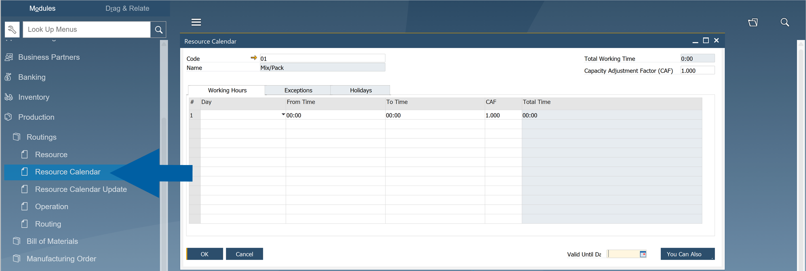Click the cockpit widget icon top right
Screen dimensions: 806x271
click(753, 22)
